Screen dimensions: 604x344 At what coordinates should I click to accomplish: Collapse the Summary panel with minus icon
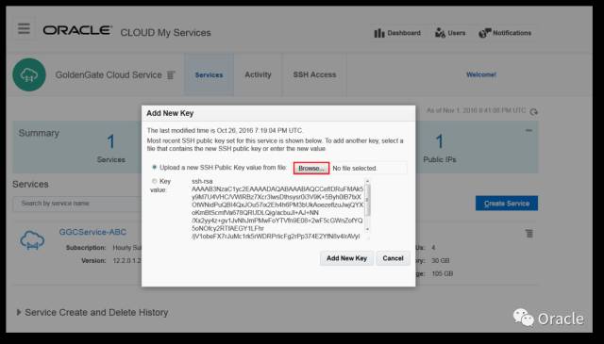coord(528,131)
